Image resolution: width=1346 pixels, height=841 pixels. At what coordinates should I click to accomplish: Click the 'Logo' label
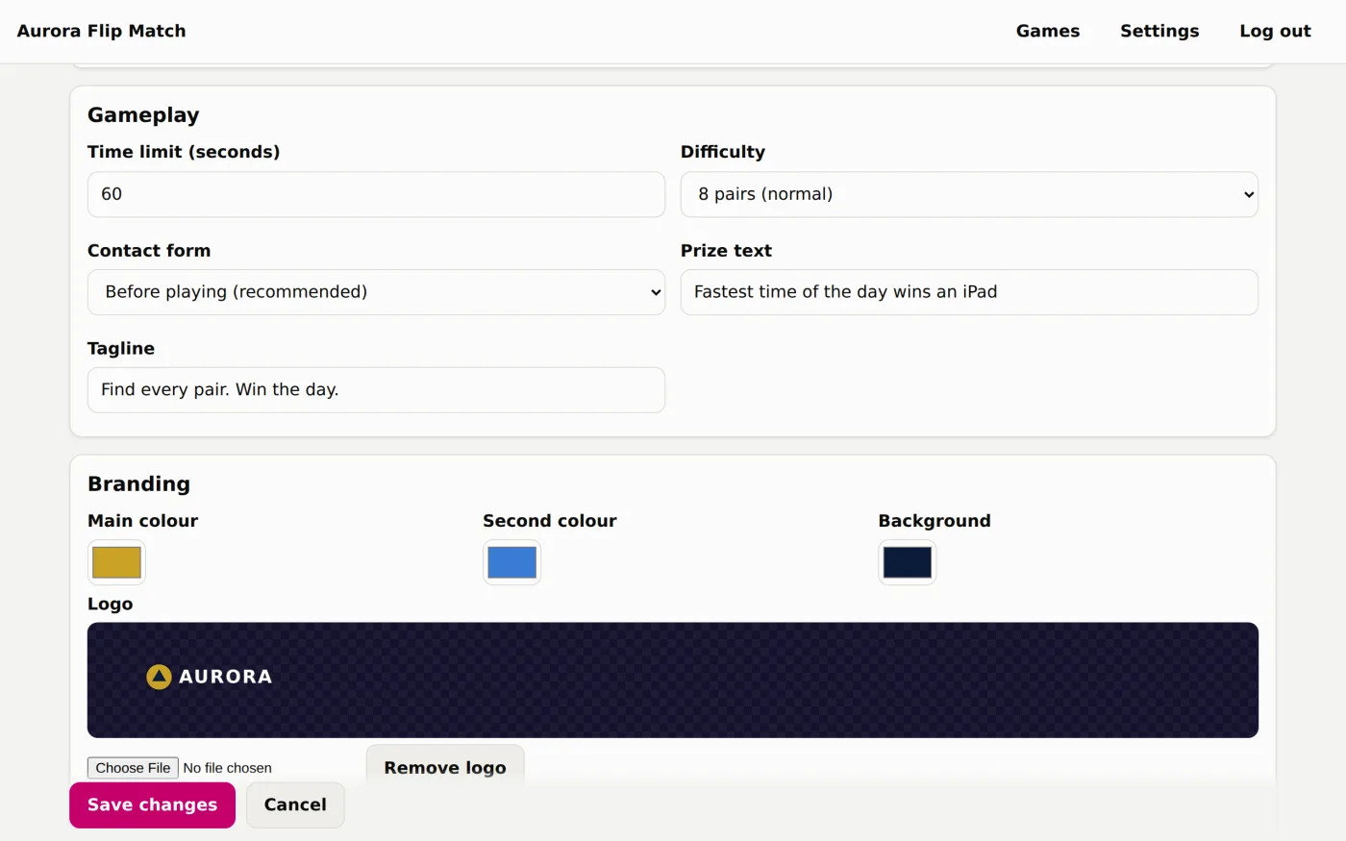[111, 605]
